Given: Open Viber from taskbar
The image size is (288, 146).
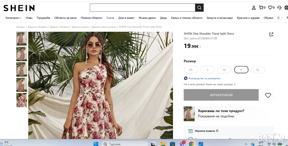Looking at the screenshot, I should (182, 144).
